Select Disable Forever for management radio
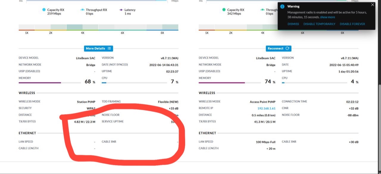Screen dimensions: 381x174 point(352,24)
